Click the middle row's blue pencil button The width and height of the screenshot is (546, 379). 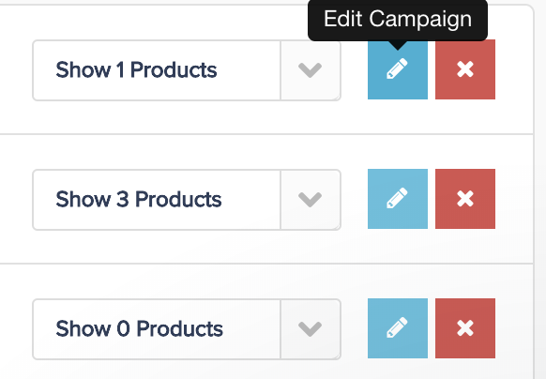point(398,199)
